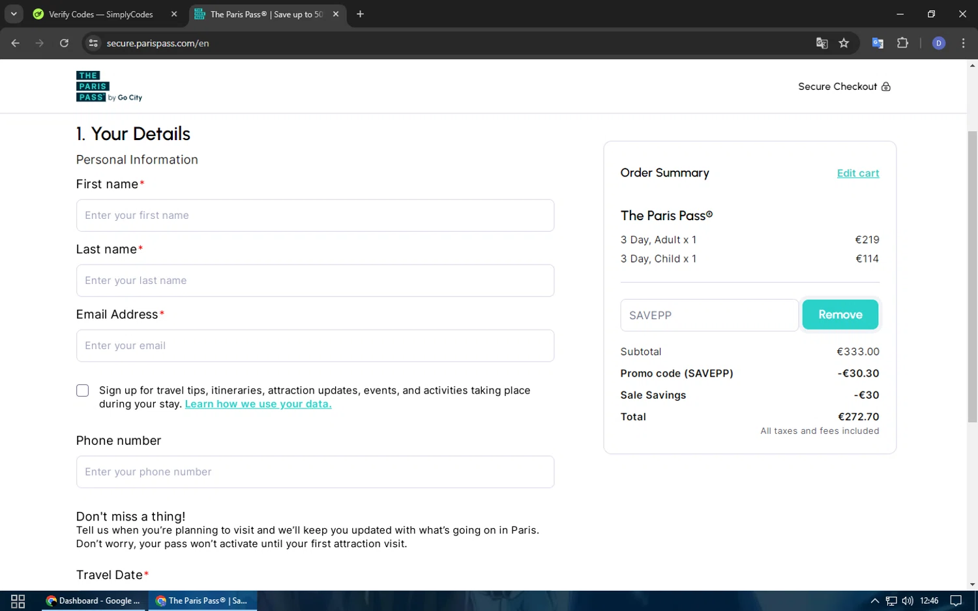The width and height of the screenshot is (978, 611).
Task: Click the €333.00 subtotal value
Action: (x=858, y=352)
